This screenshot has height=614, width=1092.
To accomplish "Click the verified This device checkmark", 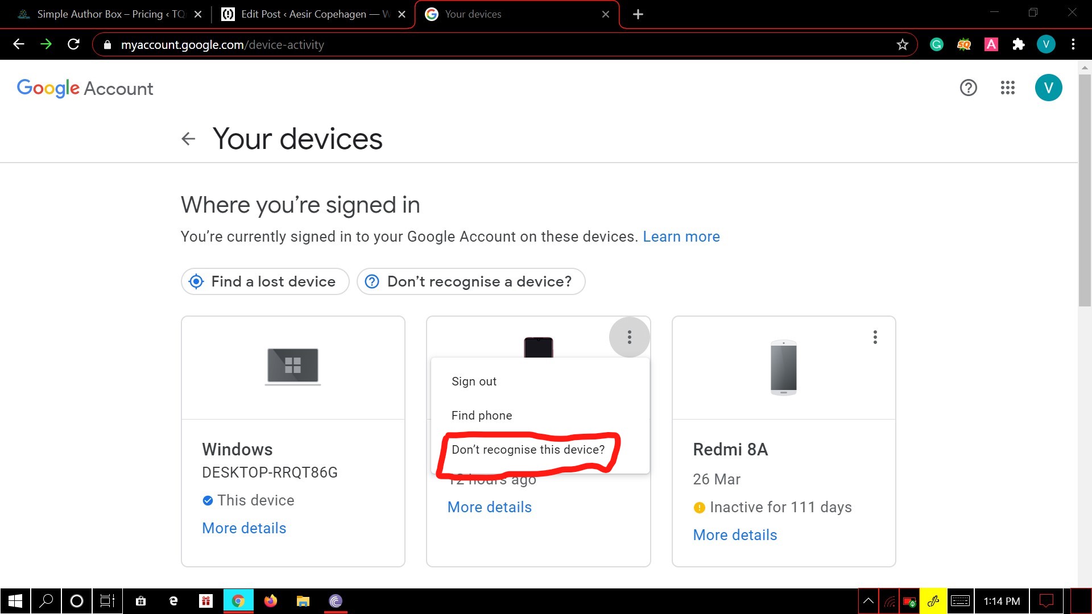I will 208,501.
